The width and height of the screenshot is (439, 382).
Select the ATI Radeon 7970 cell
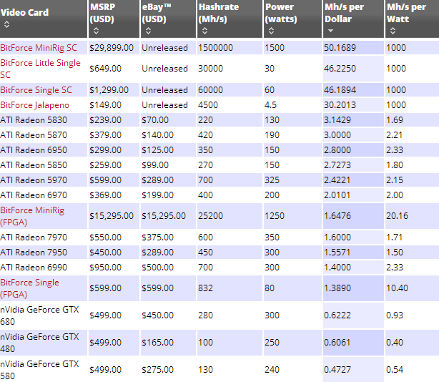(x=44, y=237)
